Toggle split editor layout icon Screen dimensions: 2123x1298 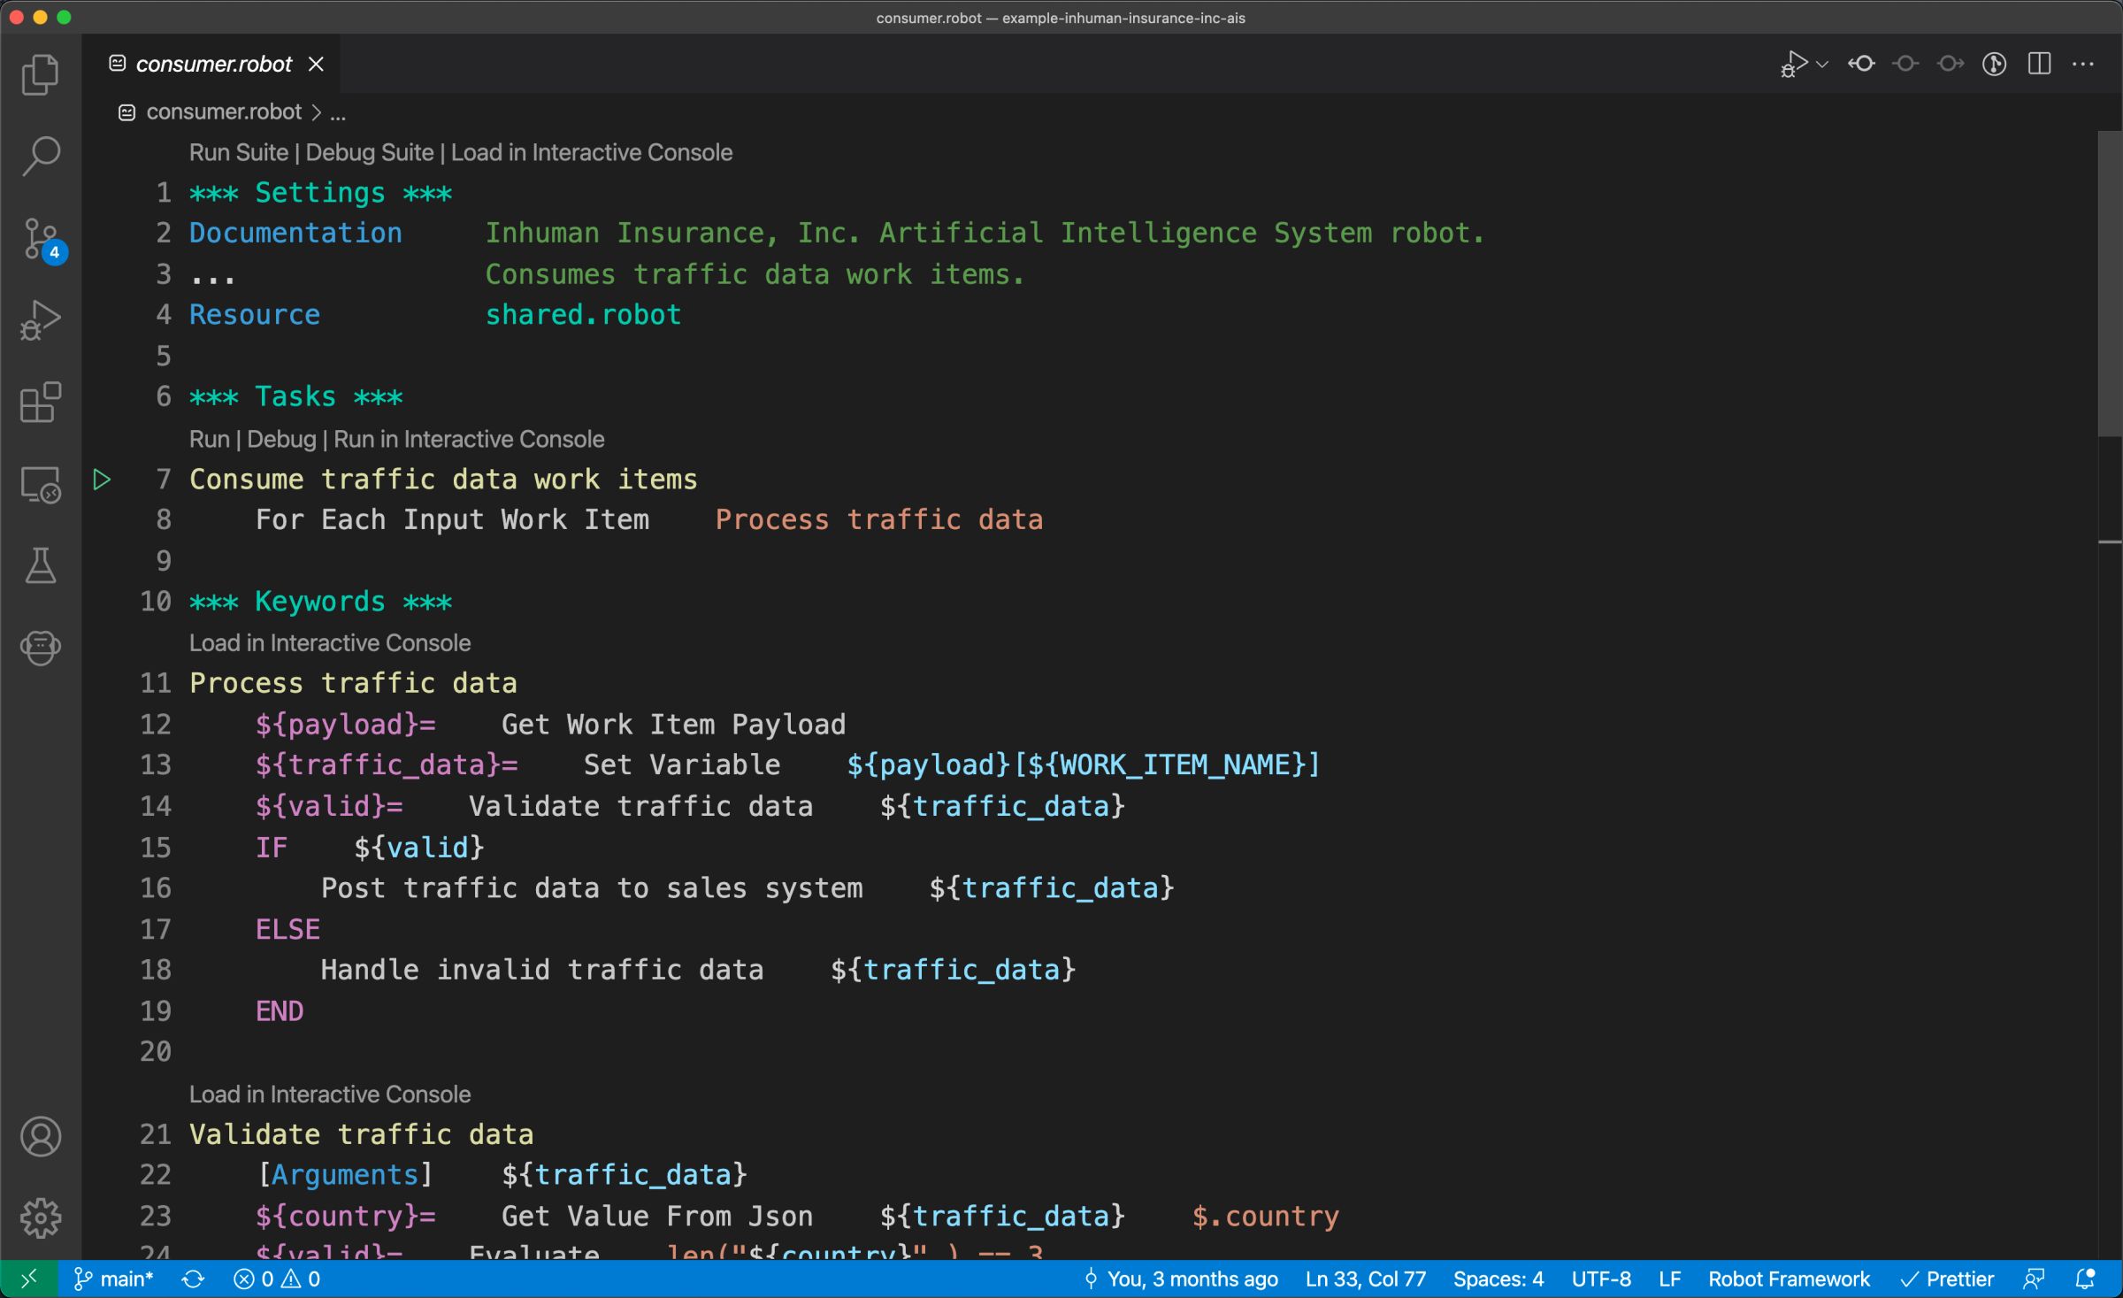point(2039,64)
